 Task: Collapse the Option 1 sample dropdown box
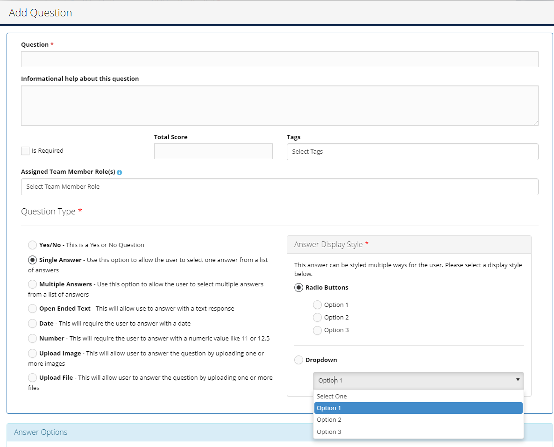click(x=419, y=381)
